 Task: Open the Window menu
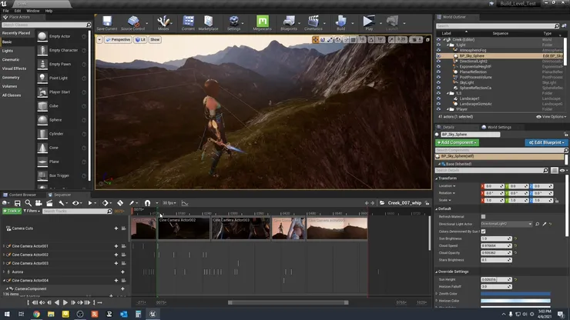pyautogui.click(x=33, y=11)
